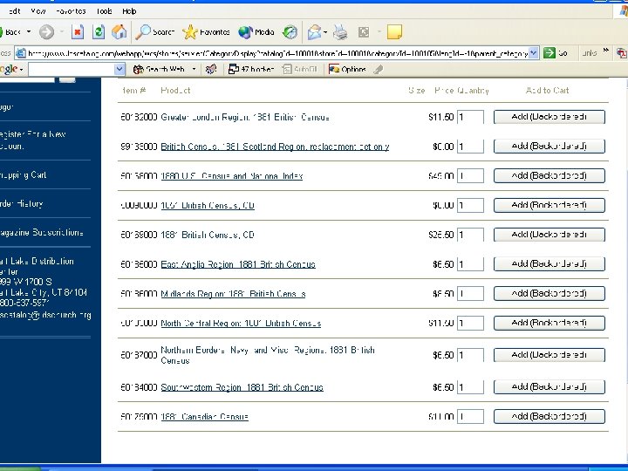Open Back button history dropdown arrow

coord(29,32)
